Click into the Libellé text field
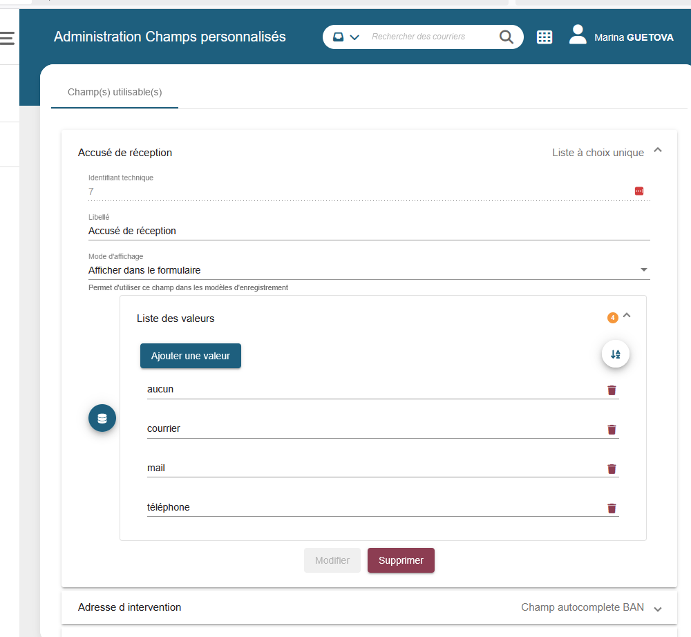This screenshot has width=691, height=637. coord(369,231)
